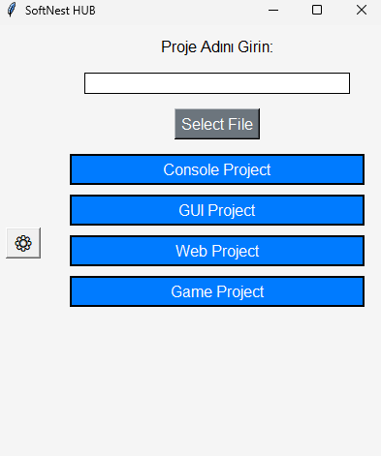The height and width of the screenshot is (456, 381).
Task: Place cursor in the empty text box
Action: point(217,83)
